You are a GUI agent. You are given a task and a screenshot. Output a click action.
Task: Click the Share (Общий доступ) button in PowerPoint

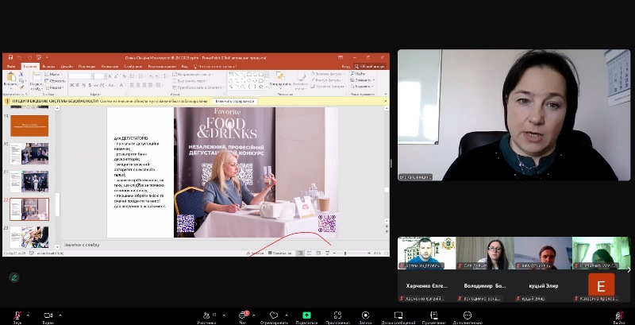click(370, 66)
